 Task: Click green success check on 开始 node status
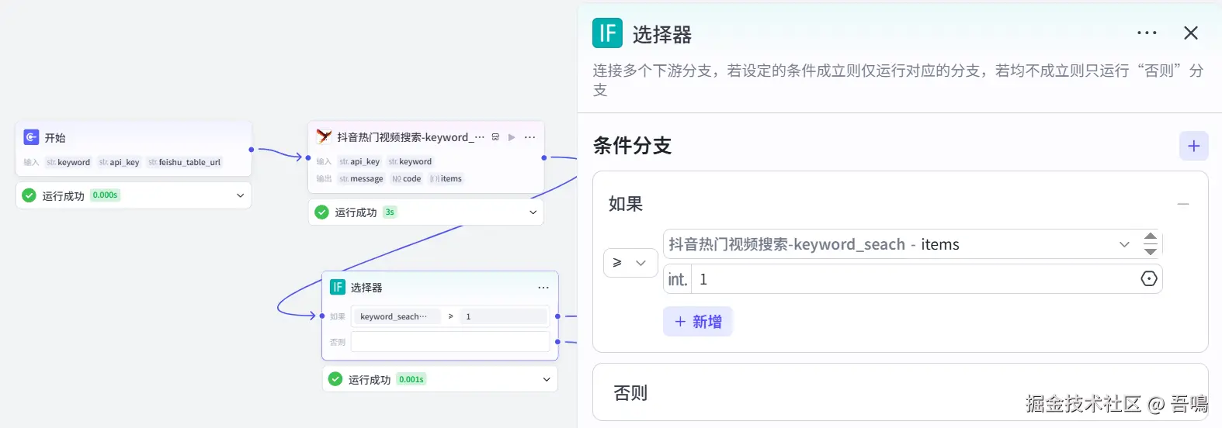tap(29, 195)
